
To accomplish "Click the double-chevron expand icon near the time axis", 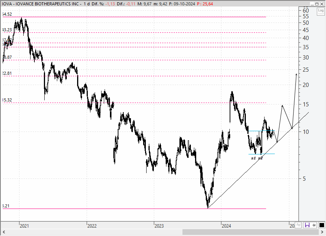I will pos(299,225).
